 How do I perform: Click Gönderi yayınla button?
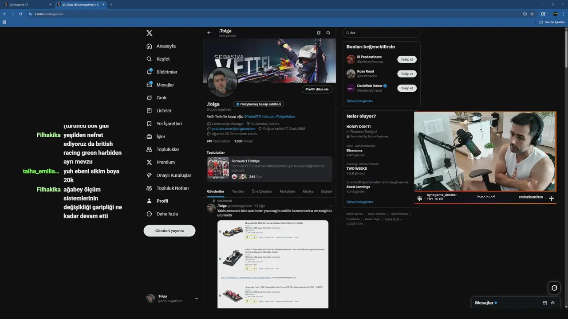click(x=170, y=231)
